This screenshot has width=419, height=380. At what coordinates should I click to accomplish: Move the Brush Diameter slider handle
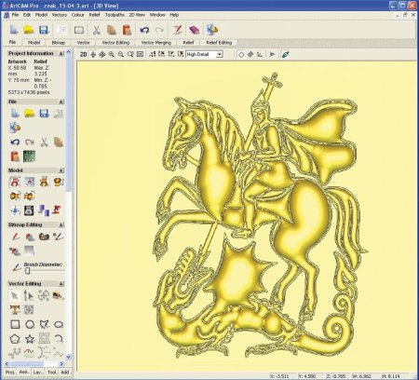coord(28,271)
